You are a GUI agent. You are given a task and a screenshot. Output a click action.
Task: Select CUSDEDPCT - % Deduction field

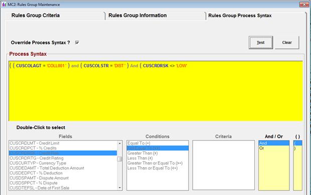pyautogui.click(x=63, y=173)
